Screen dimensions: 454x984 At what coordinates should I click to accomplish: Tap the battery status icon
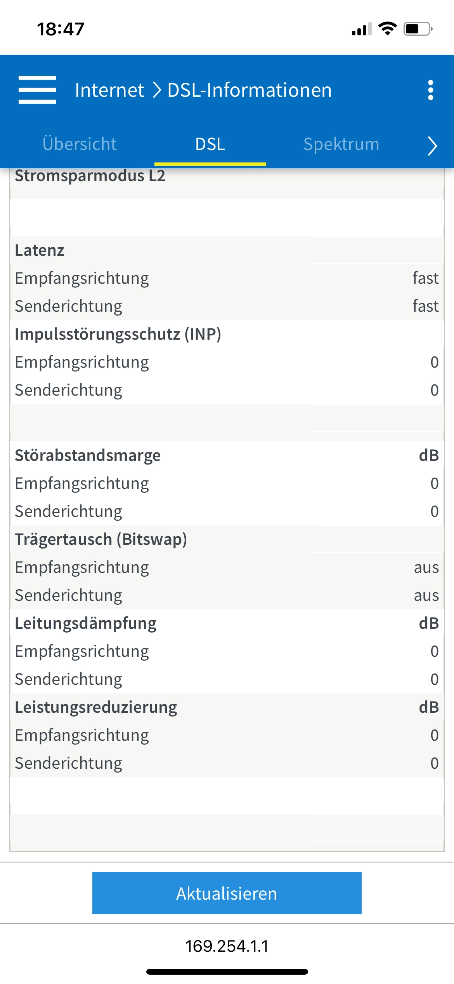(x=418, y=29)
